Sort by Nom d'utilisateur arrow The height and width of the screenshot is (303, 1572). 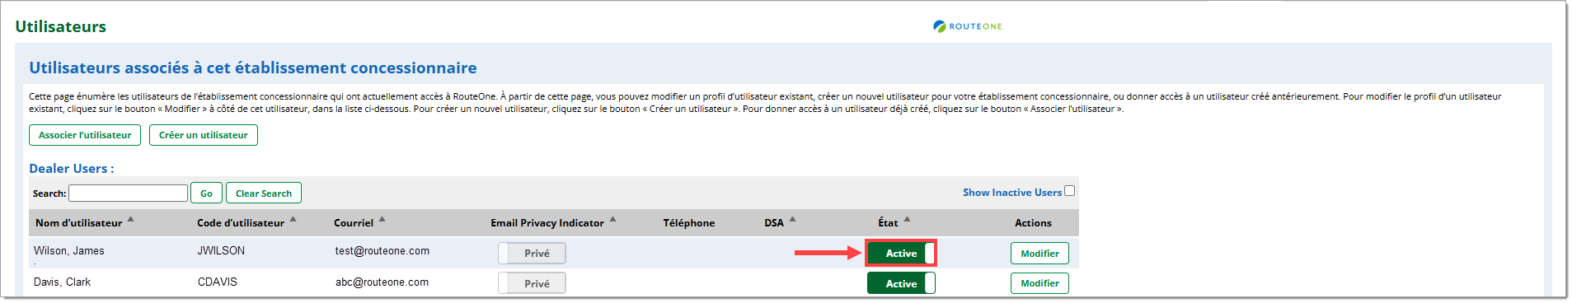(x=130, y=220)
